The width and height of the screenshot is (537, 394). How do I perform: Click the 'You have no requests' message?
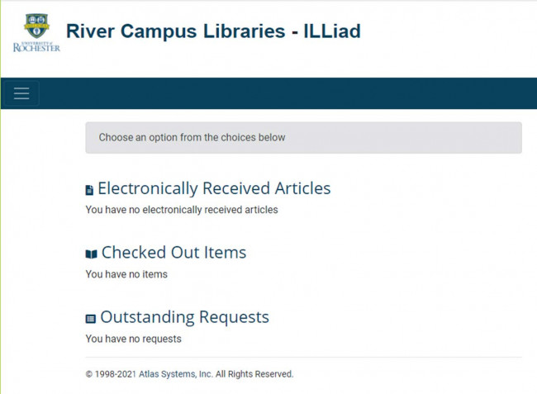pos(133,339)
